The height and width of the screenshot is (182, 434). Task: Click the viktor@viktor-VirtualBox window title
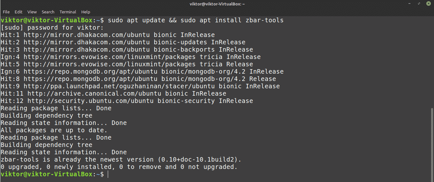[x=217, y=4]
